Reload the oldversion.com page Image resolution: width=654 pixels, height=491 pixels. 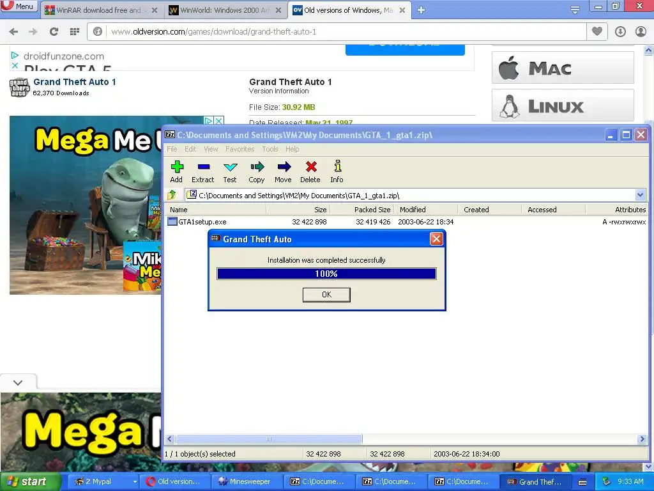click(54, 32)
